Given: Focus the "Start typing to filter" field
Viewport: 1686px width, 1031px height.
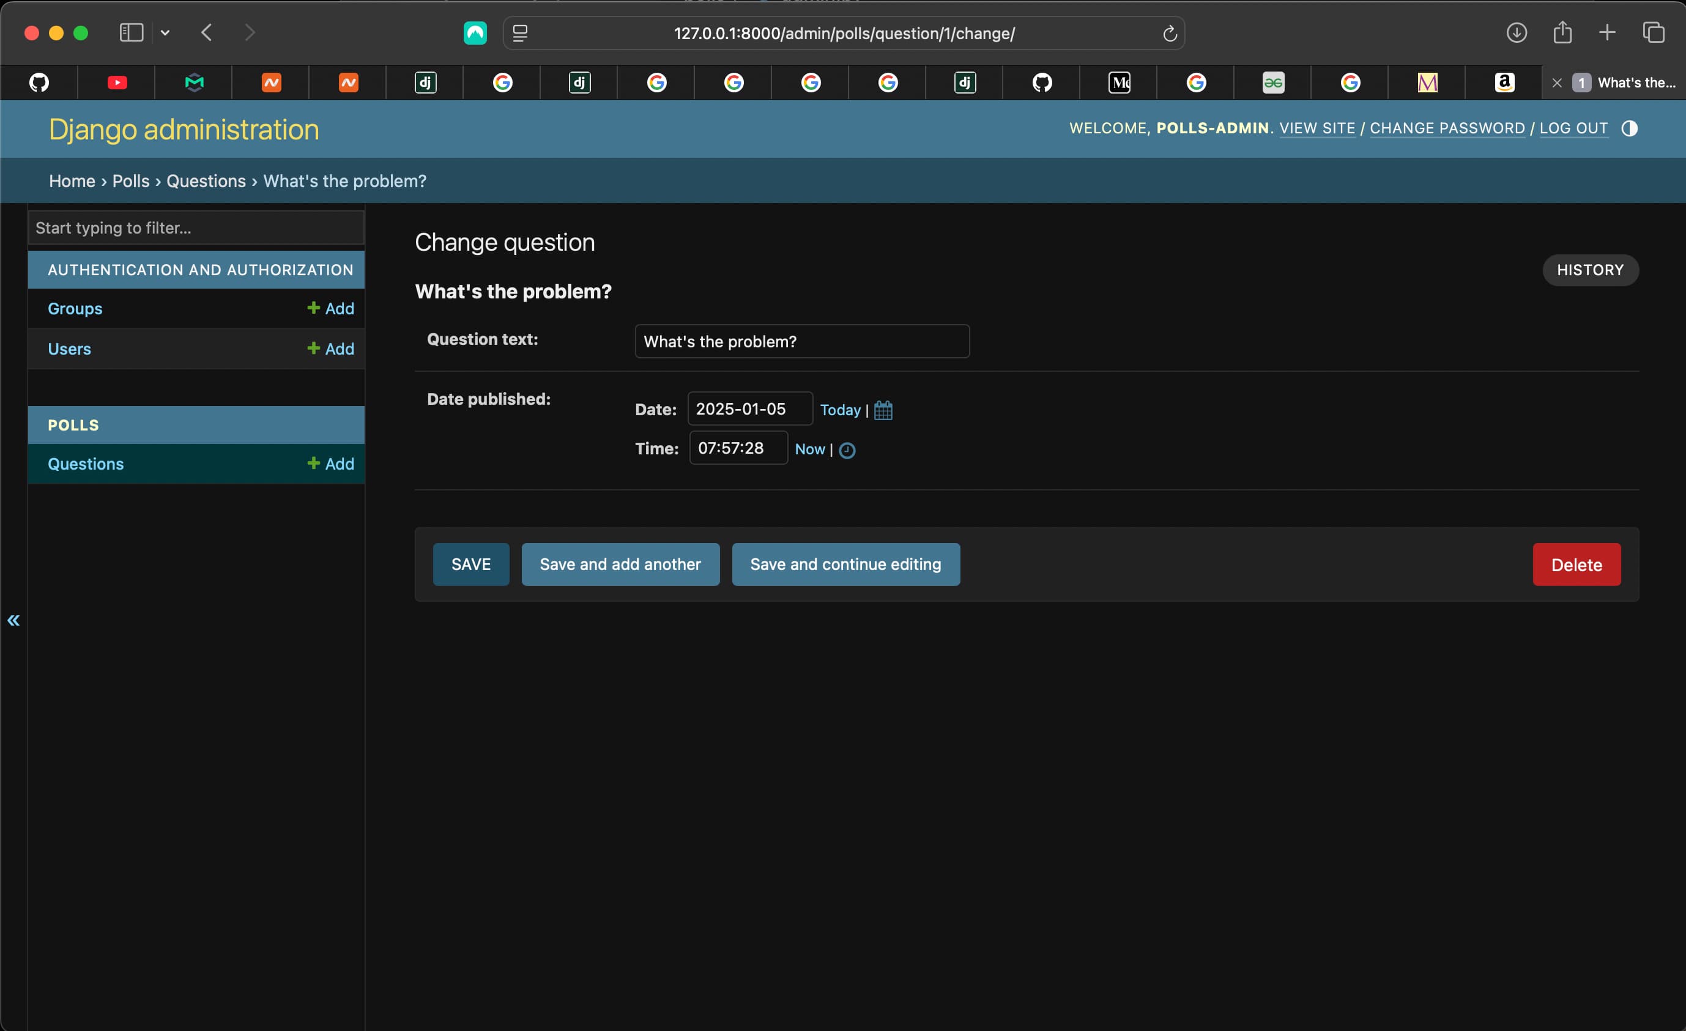Looking at the screenshot, I should point(196,228).
